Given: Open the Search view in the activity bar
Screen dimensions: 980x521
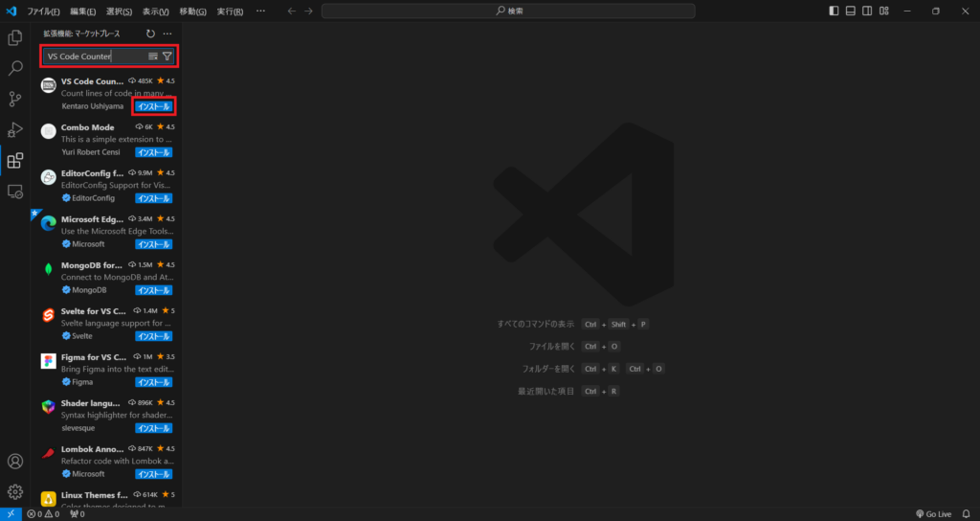Looking at the screenshot, I should click(15, 69).
